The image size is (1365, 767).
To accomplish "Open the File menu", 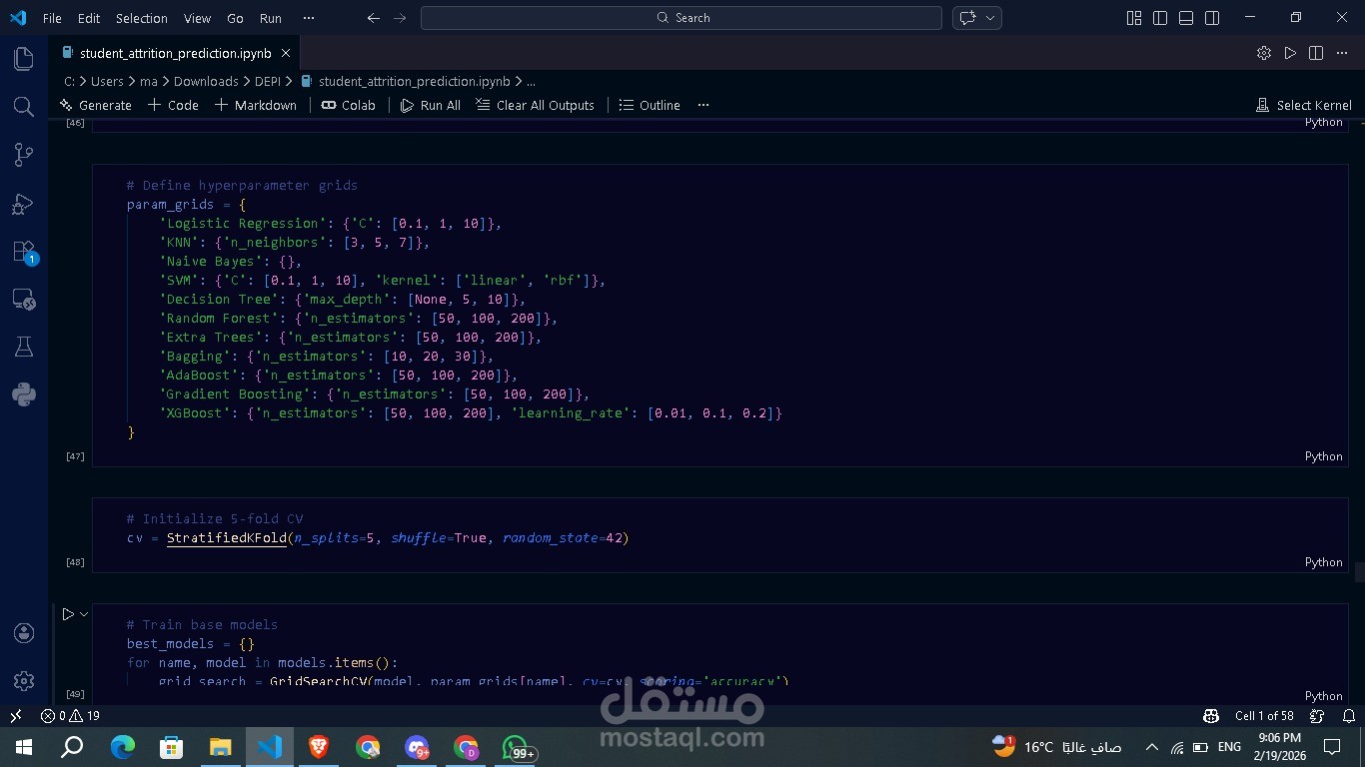I will click(x=52, y=18).
